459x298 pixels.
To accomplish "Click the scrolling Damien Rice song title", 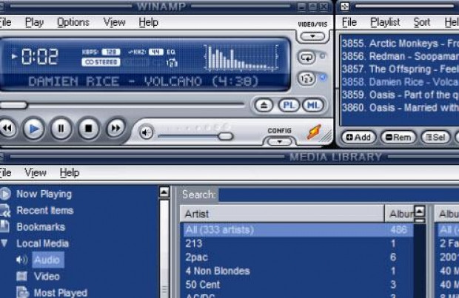I will (144, 81).
